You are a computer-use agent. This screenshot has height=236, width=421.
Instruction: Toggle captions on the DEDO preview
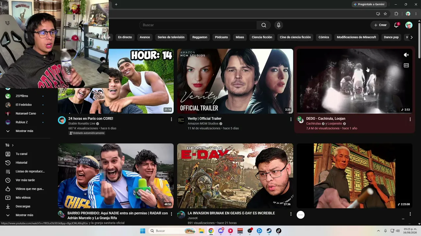pos(406,66)
